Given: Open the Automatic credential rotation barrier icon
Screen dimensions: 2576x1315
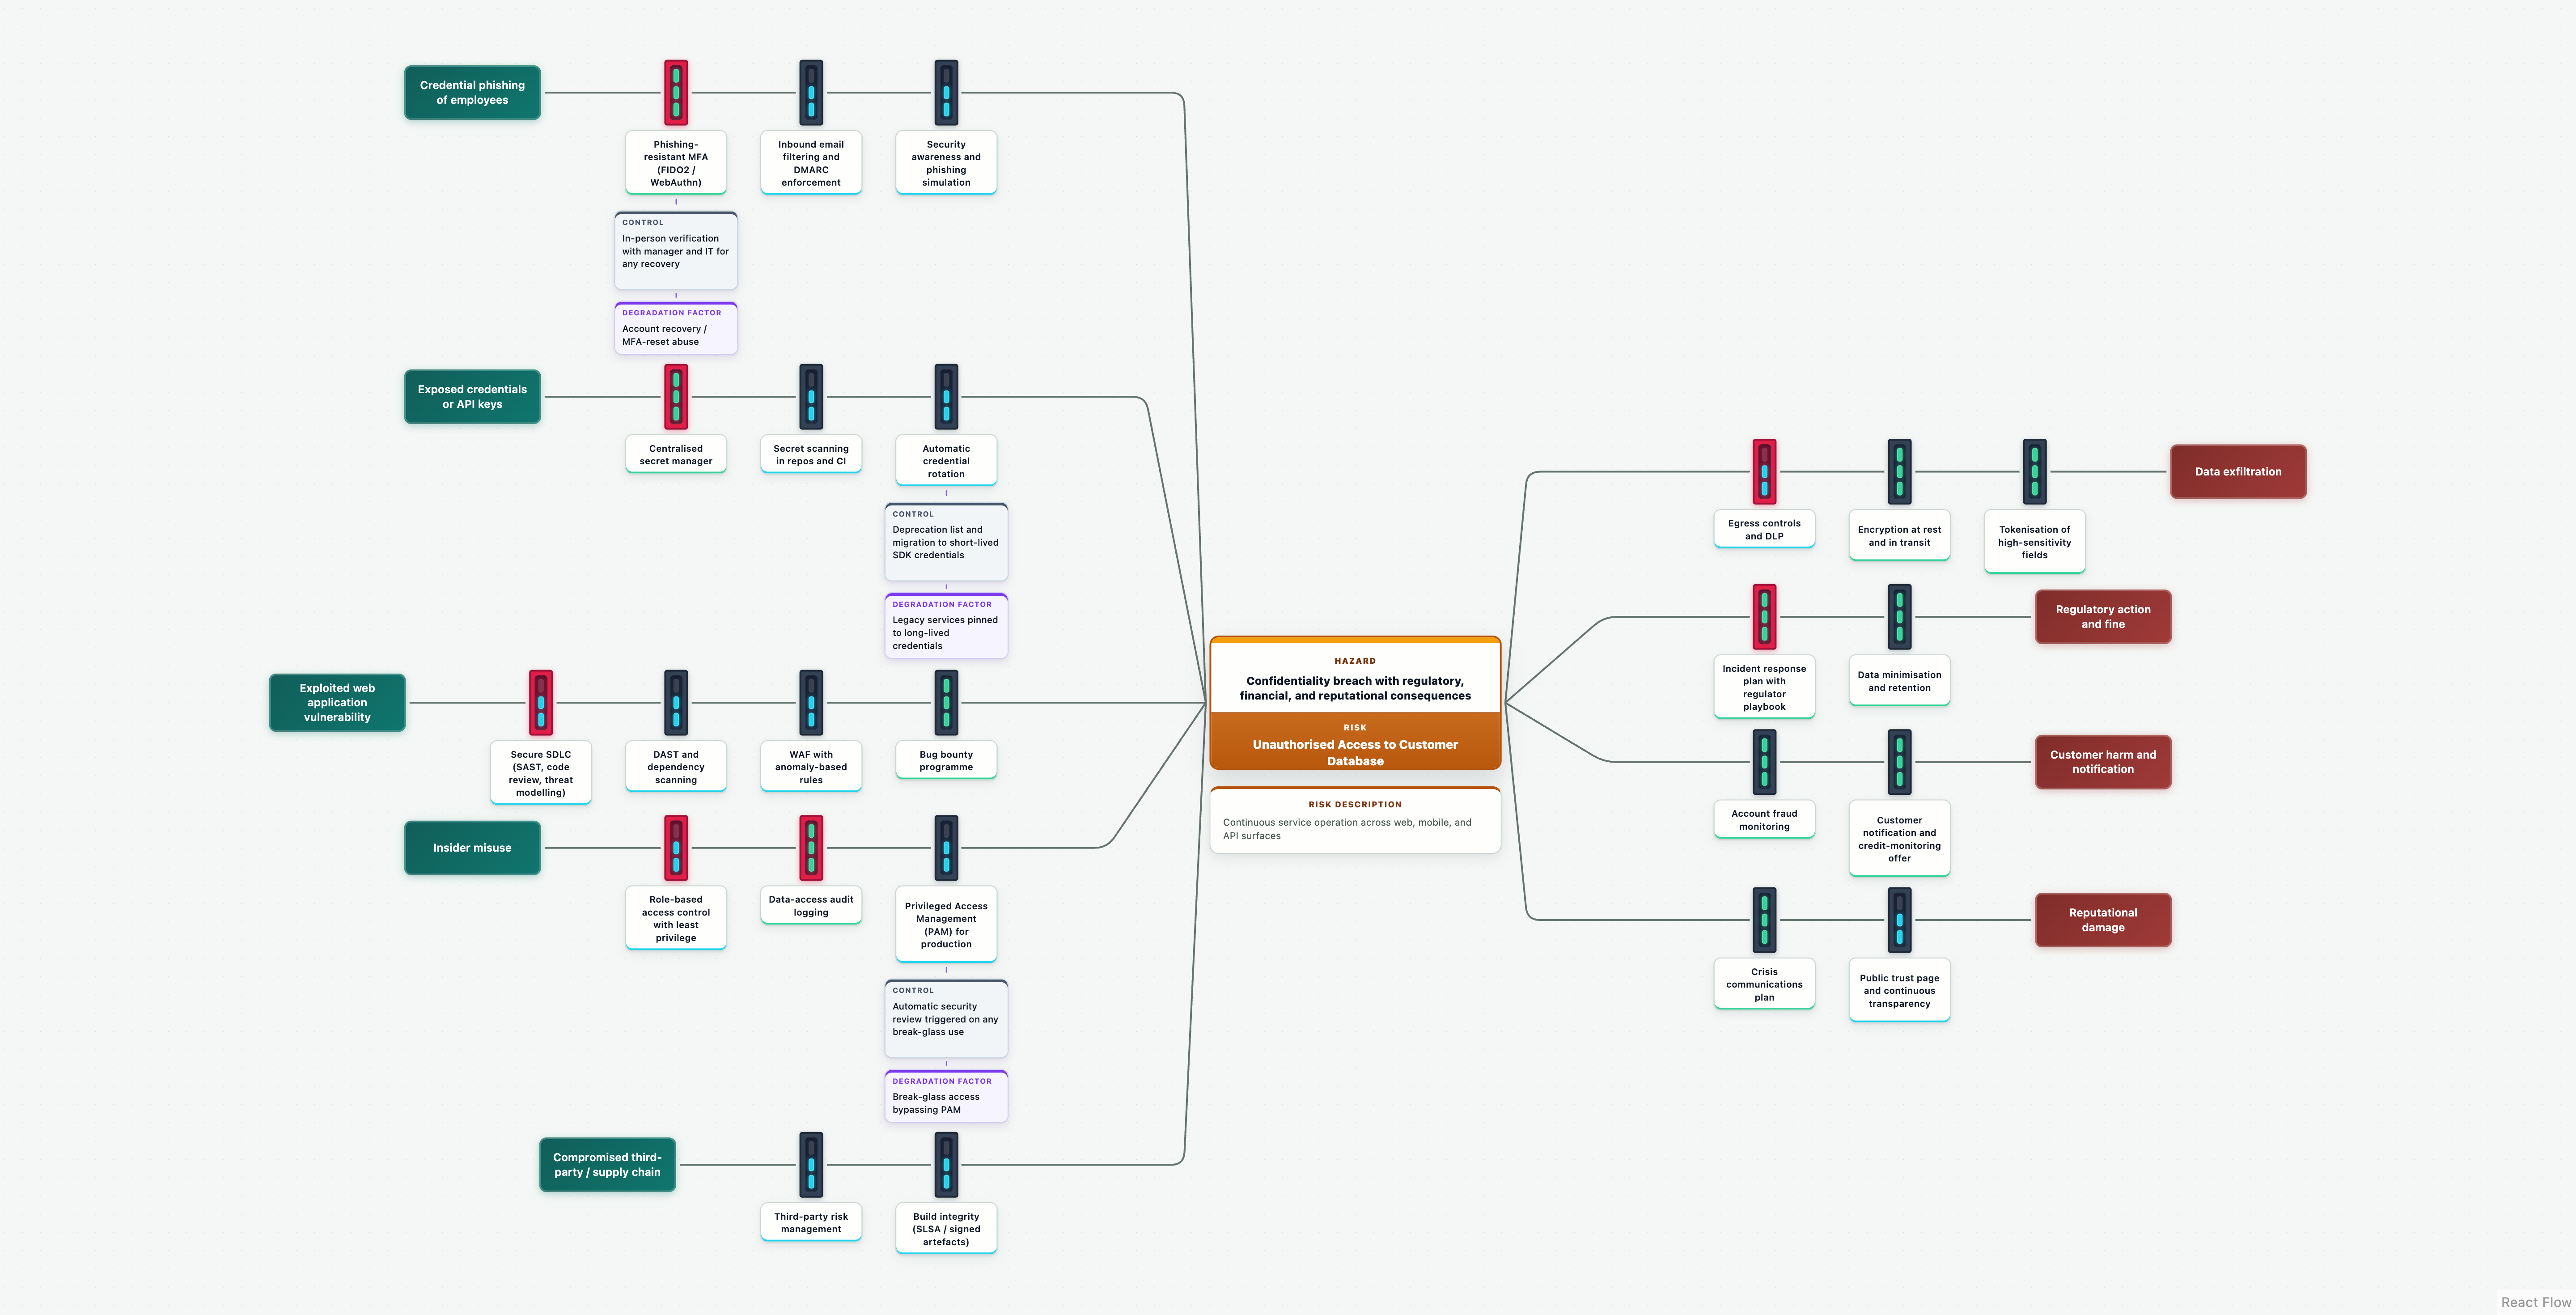Looking at the screenshot, I should (x=946, y=397).
